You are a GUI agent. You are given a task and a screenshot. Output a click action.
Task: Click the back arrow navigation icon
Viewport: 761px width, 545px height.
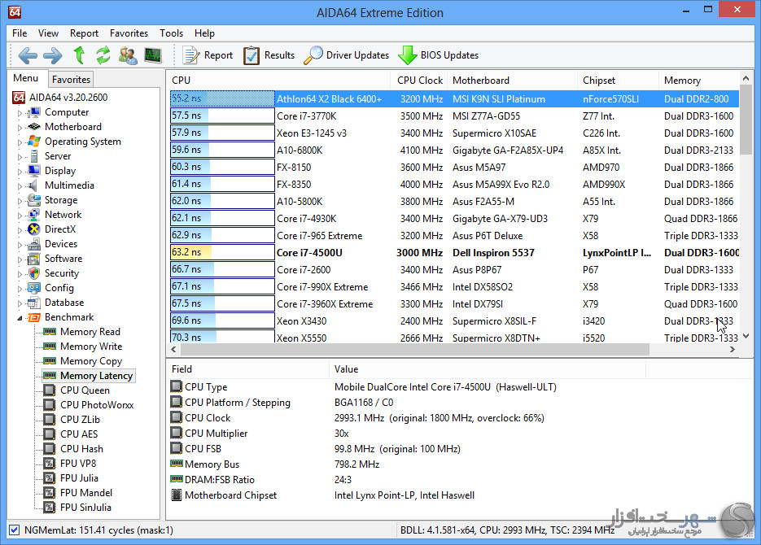coord(28,55)
